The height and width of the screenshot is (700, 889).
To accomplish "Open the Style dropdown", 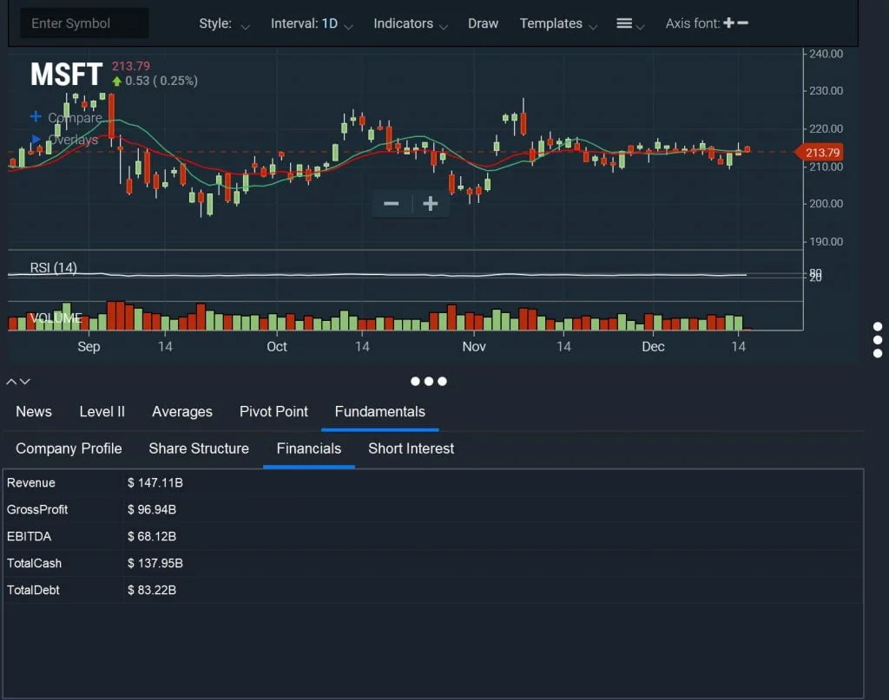I will 224,23.
